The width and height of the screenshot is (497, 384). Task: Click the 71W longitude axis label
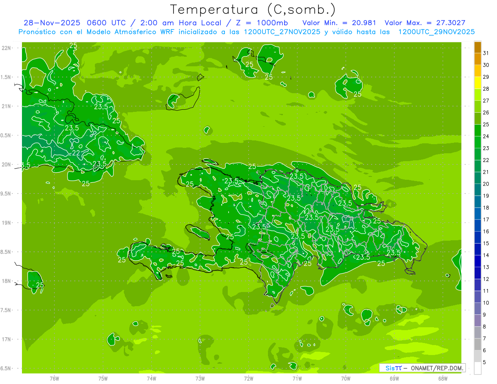coord(297,379)
